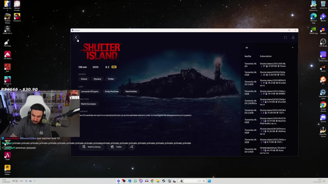Screen dimensions: 328x184
Task: Play the movie Trailer
Action: pos(116,147)
